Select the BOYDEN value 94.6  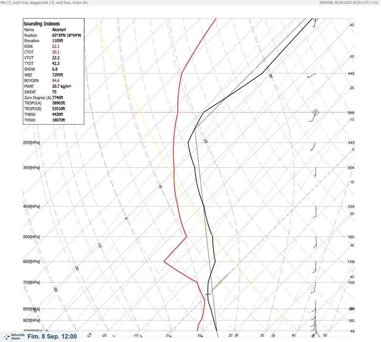(x=55, y=81)
